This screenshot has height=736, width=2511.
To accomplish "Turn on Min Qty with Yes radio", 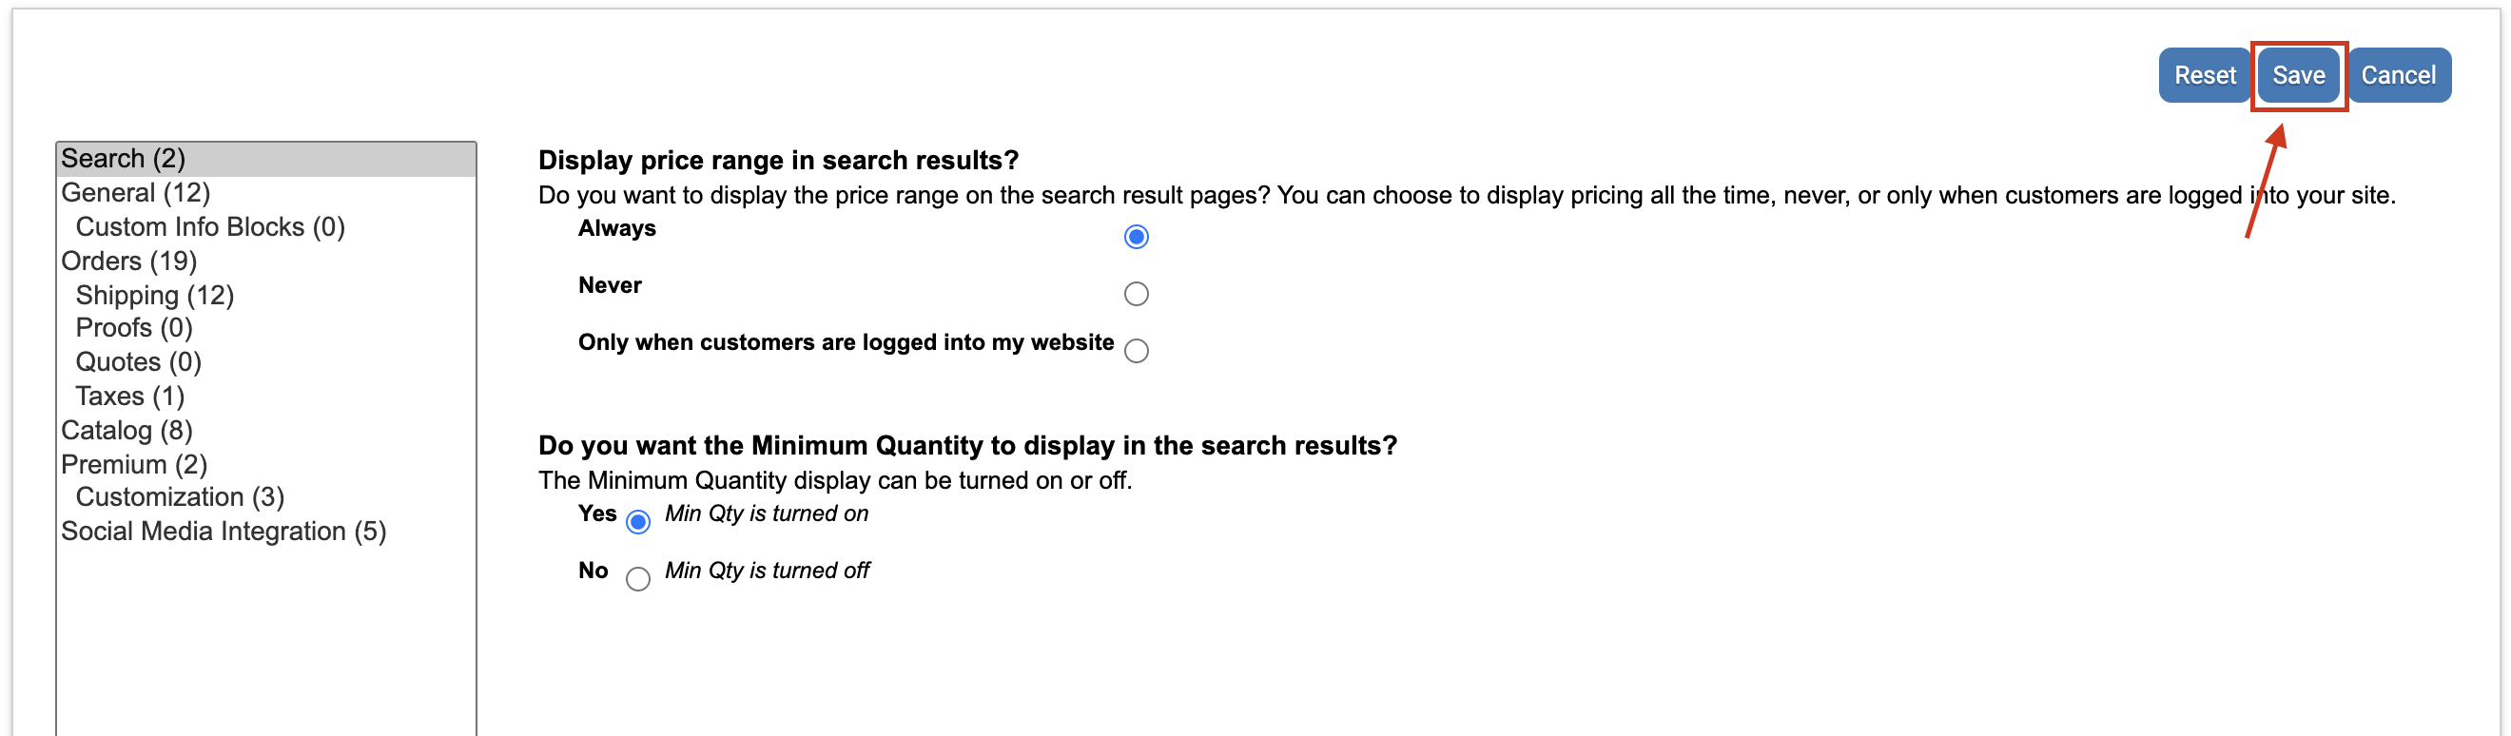I will coord(637,522).
